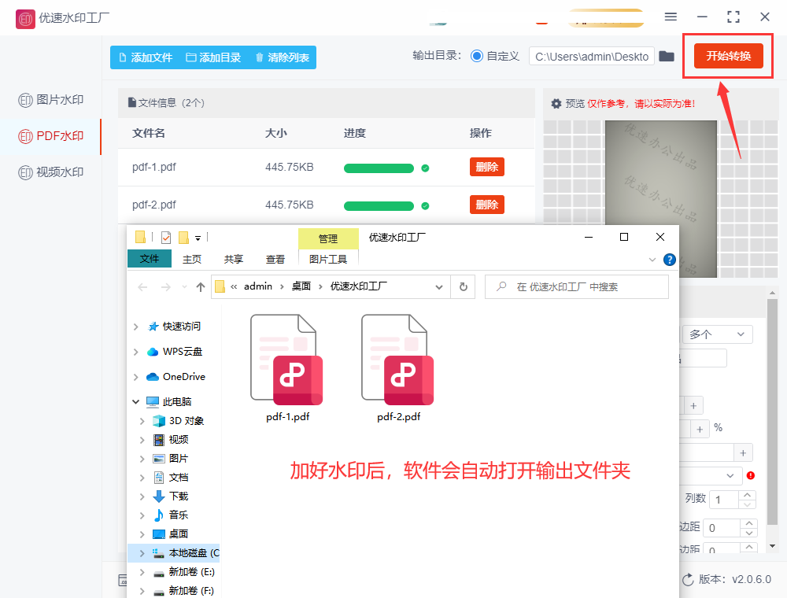Click the 开始转换 start conversion button
Screen dimensions: 787x598
pyautogui.click(x=728, y=56)
